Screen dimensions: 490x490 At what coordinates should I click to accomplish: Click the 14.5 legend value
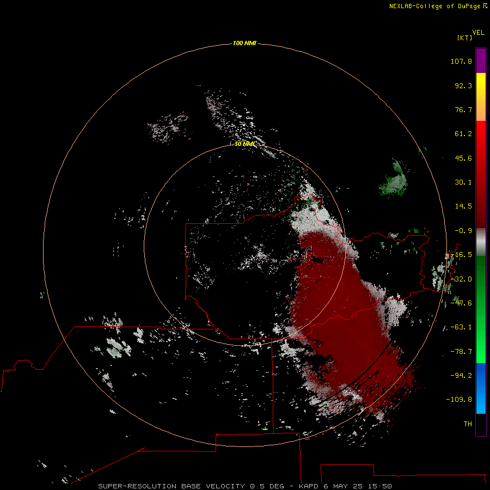[x=463, y=206]
